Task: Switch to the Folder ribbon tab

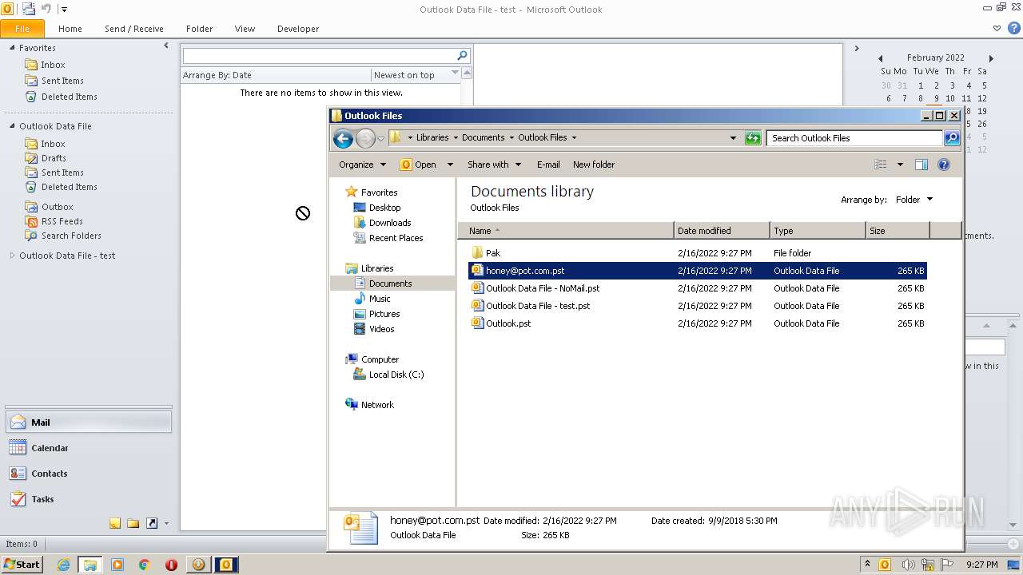Action: pyautogui.click(x=200, y=29)
